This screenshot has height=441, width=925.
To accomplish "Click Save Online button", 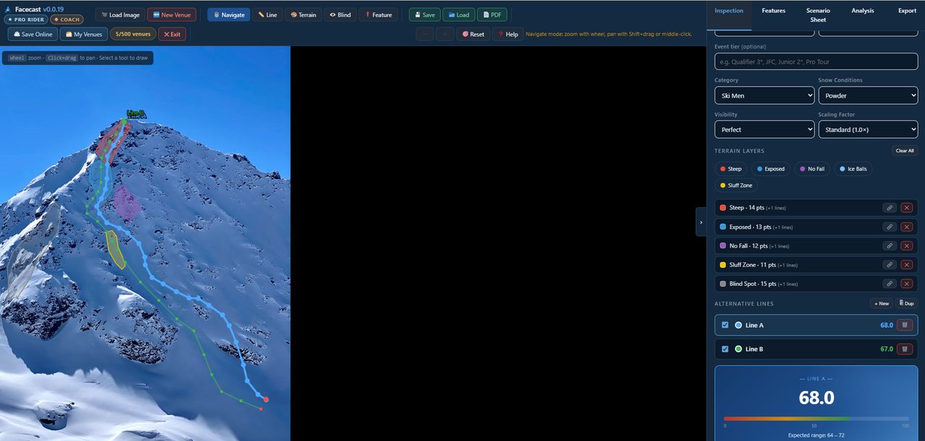I will (x=33, y=34).
